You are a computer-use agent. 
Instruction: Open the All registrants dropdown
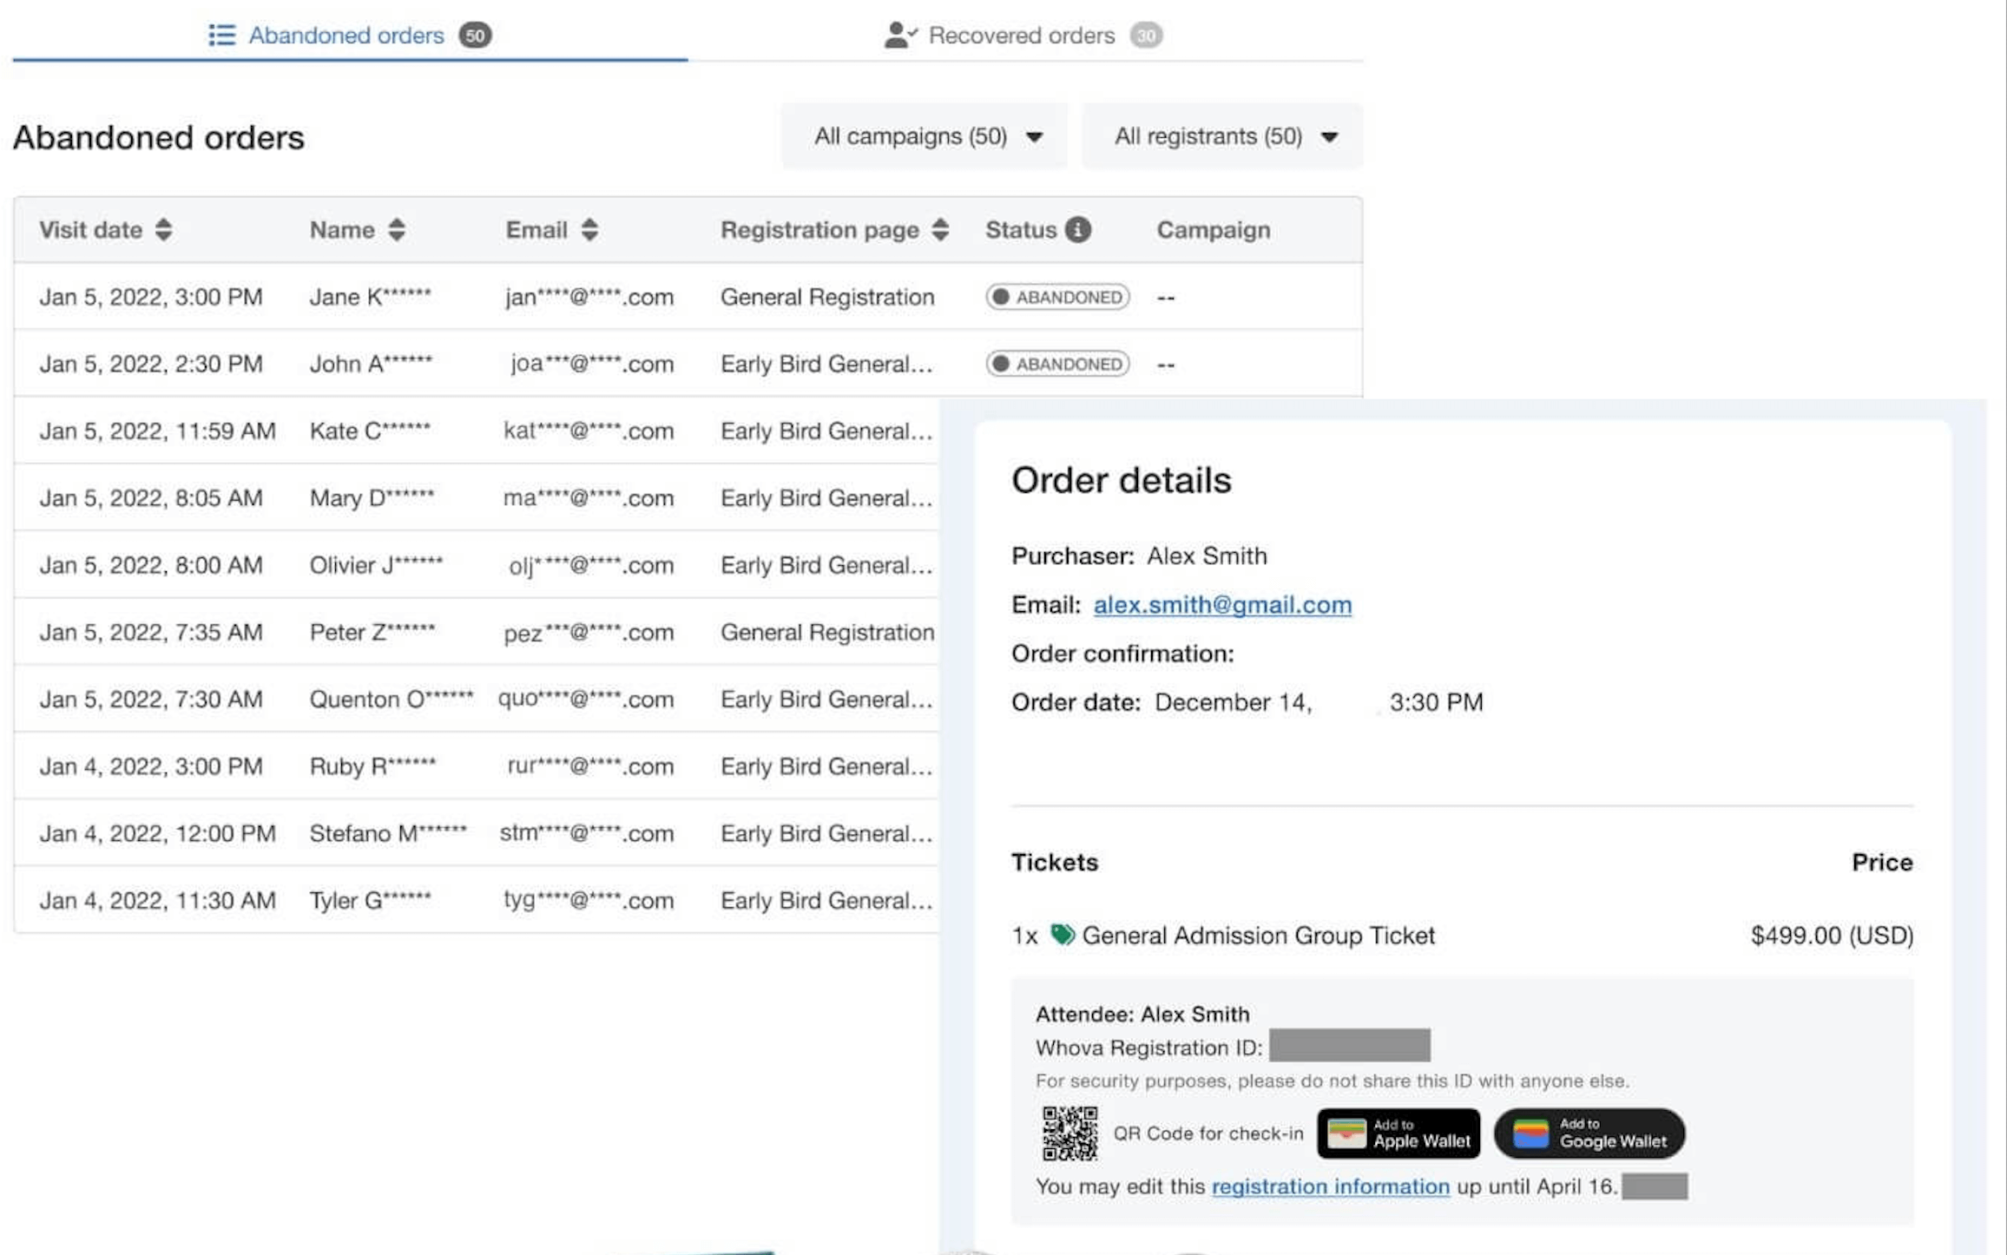point(1221,136)
